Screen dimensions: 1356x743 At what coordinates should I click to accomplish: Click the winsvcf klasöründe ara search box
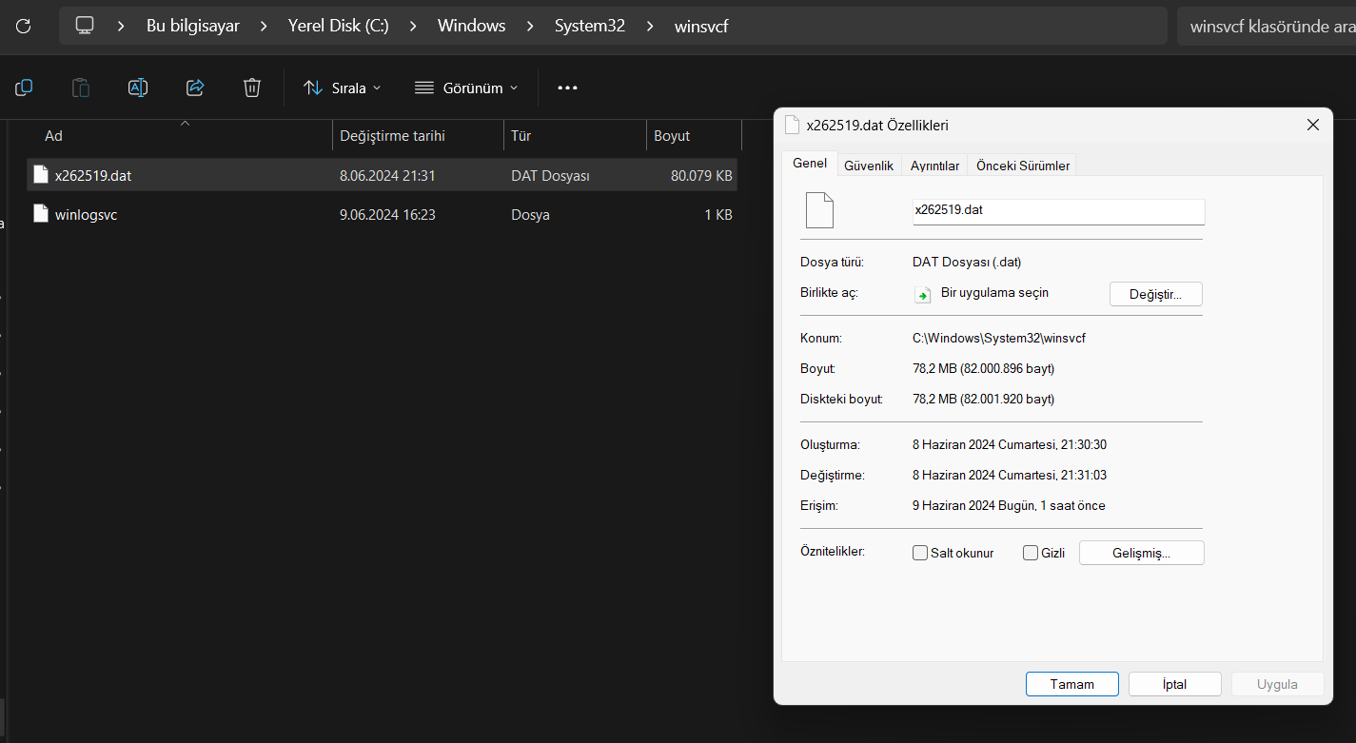[x=1266, y=26]
